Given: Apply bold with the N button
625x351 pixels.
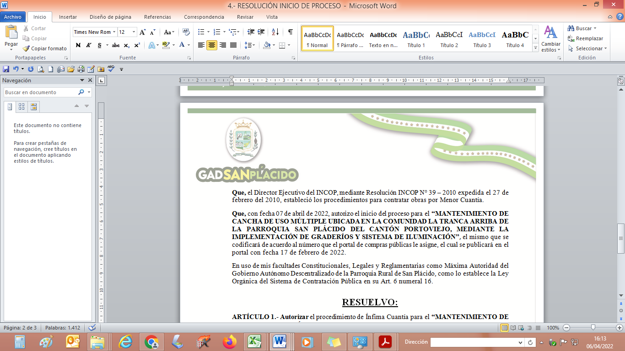Looking at the screenshot, I should click(78, 45).
